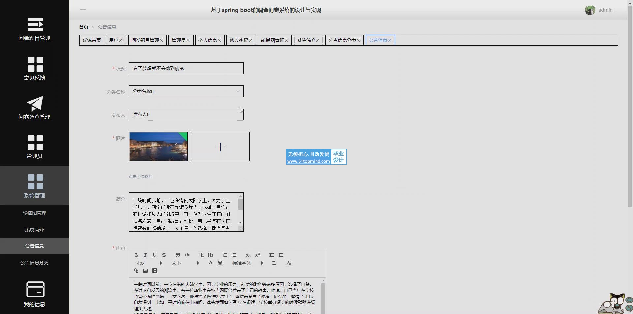633x314 pixels.
Task: Click the plus box to upload a picture
Action: pyautogui.click(x=220, y=146)
